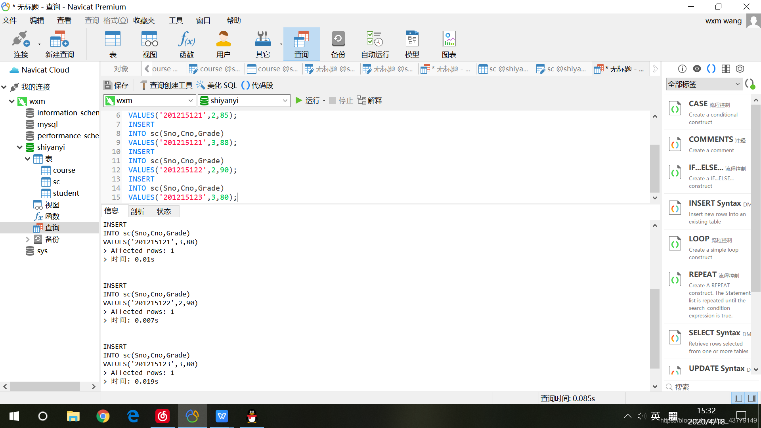
Task: Click the 用户 (Users) toolbar icon
Action: (223, 44)
